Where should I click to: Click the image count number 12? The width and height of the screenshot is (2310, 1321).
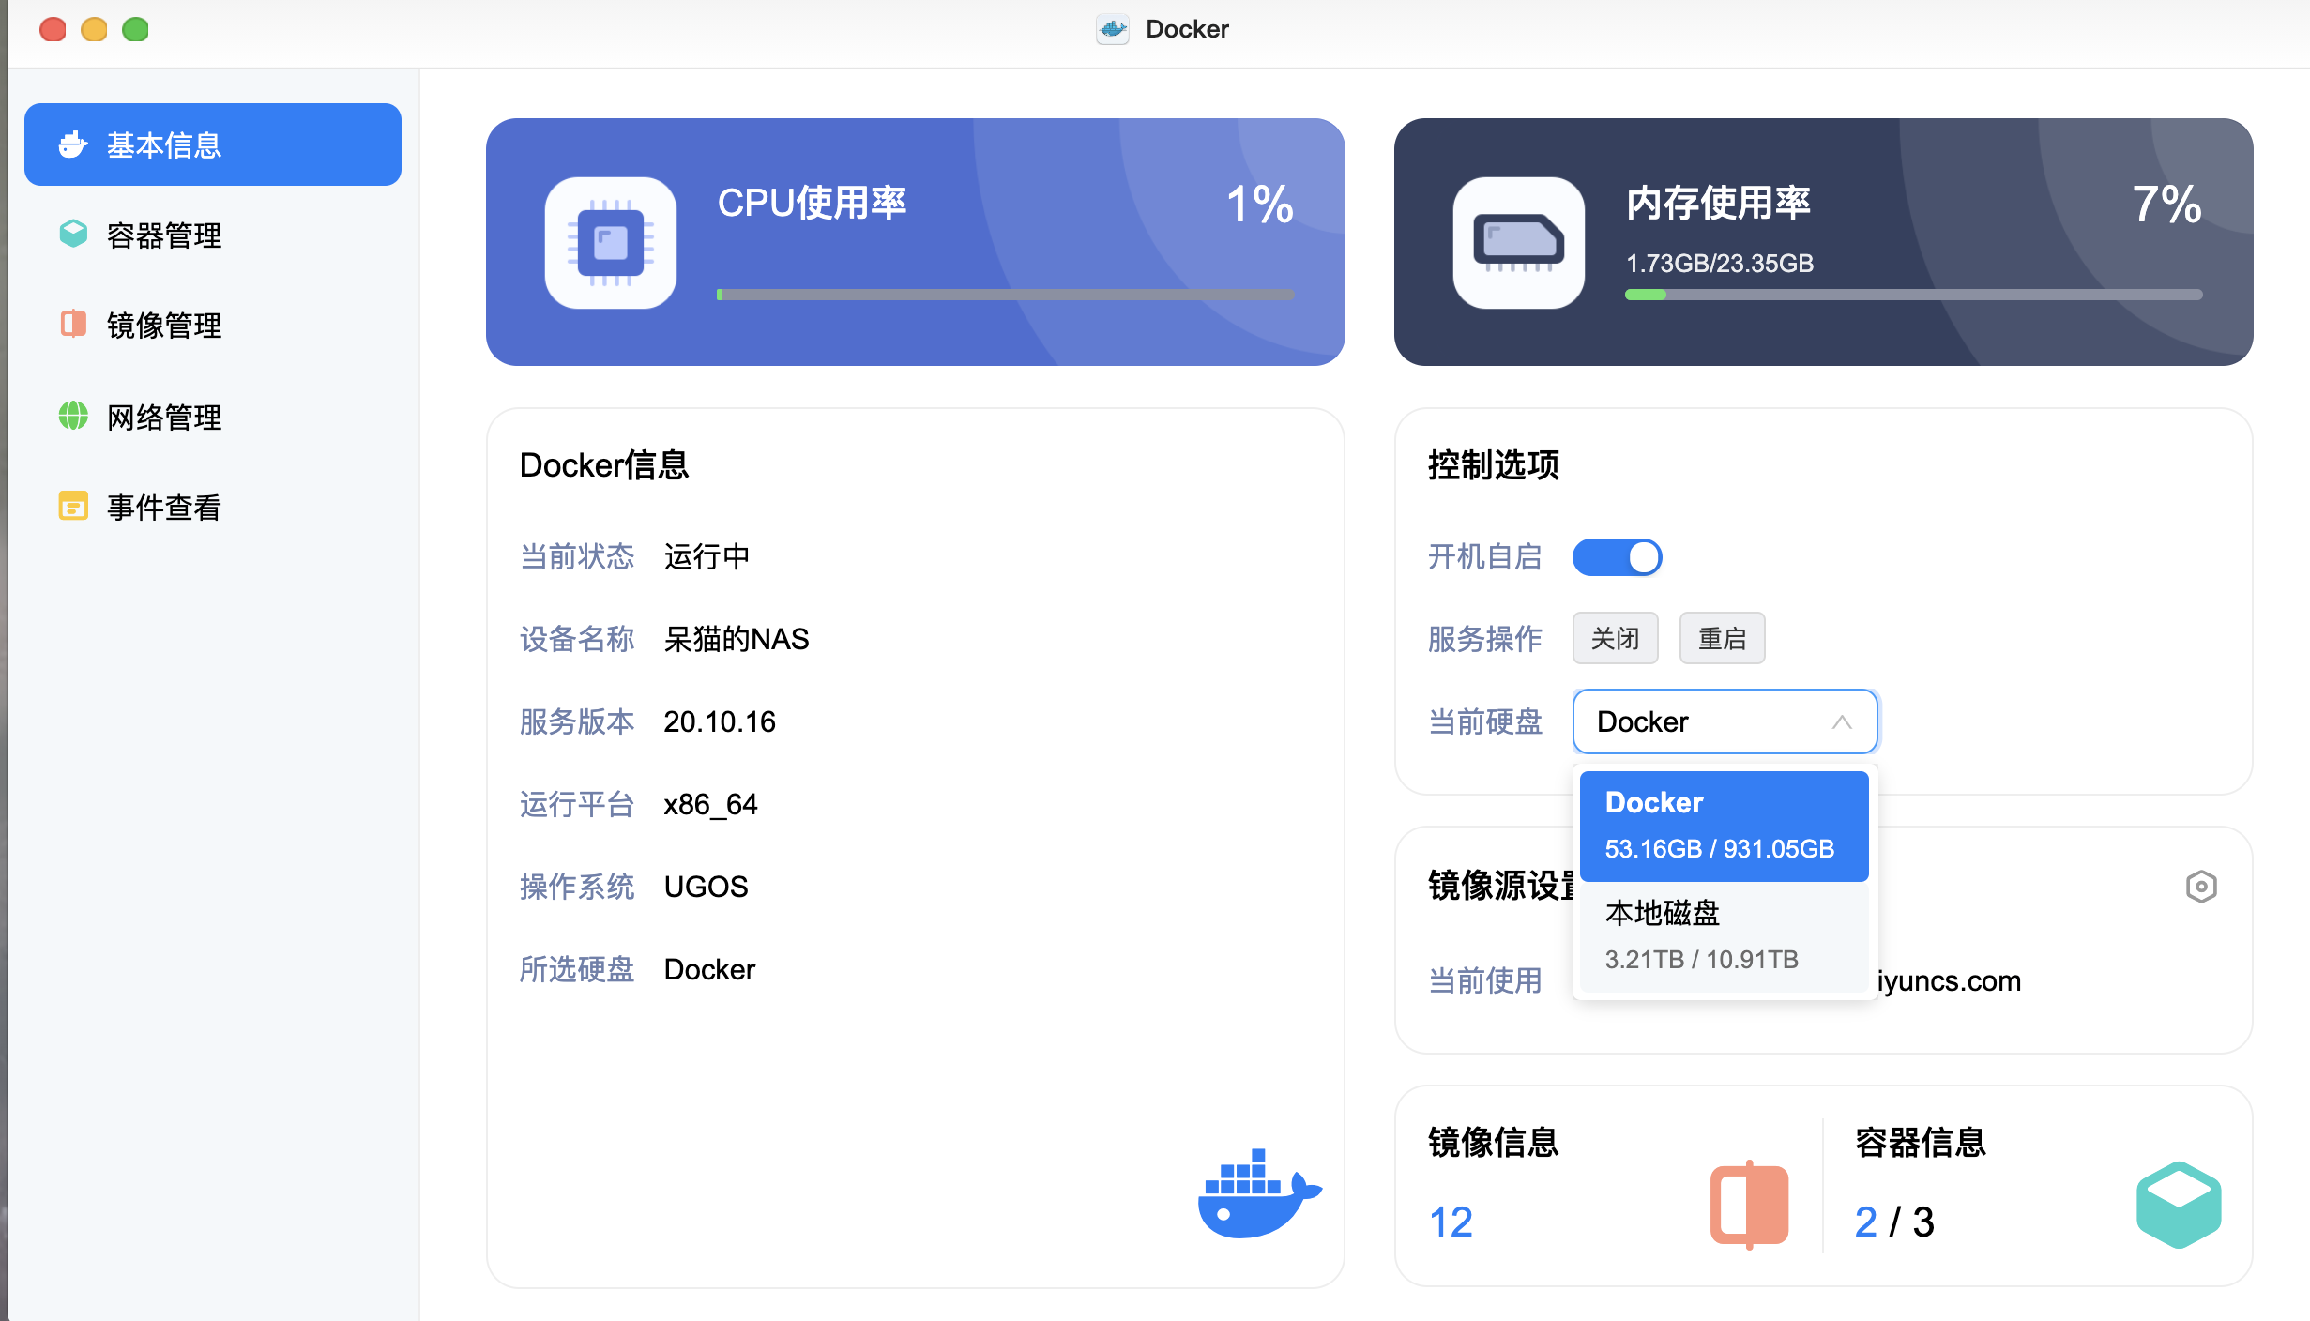pyautogui.click(x=1450, y=1222)
